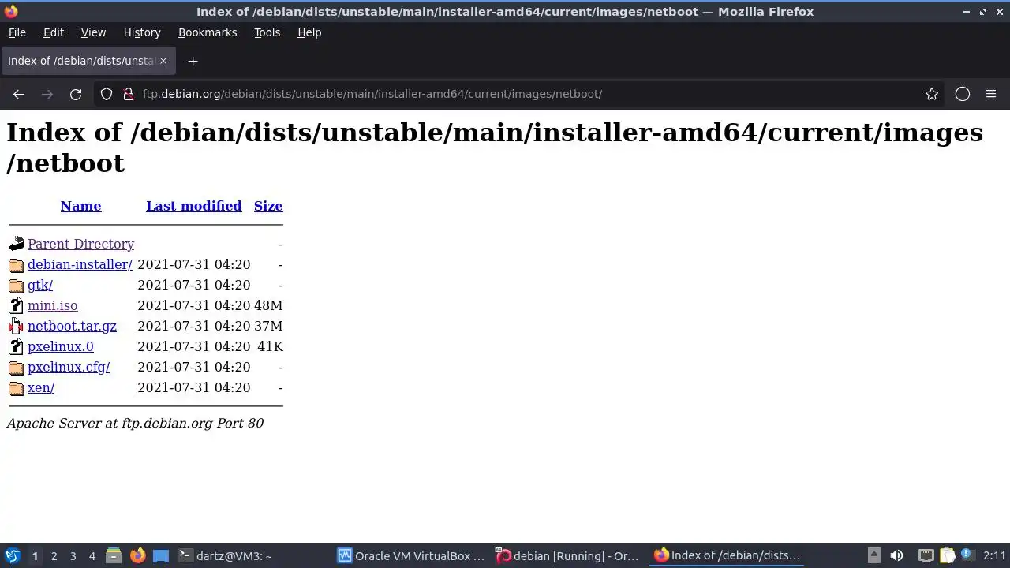1010x568 pixels.
Task: Click the unknown file icon beside mini.iso
Action: coord(17,305)
